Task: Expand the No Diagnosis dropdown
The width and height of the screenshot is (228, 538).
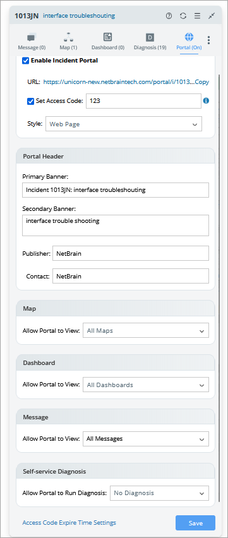Action: 159,493
